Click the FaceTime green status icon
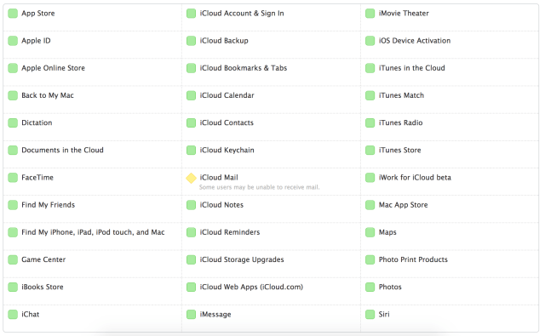This screenshot has height=336, width=545. pos(13,178)
